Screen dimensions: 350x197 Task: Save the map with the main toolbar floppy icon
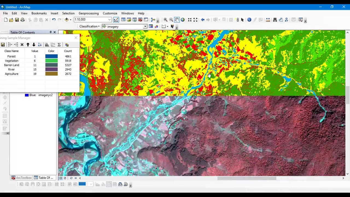17,20
